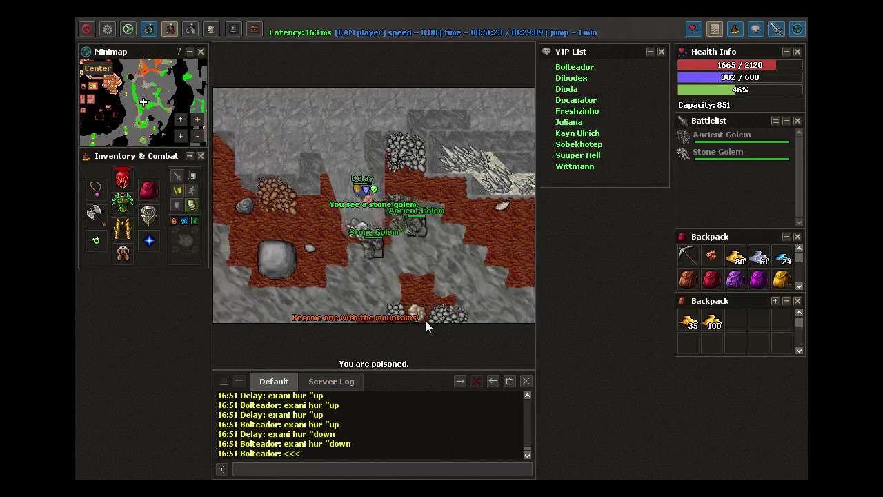Toggle chase opponent running-man mode
This screenshot has width=883, height=497.
click(192, 191)
